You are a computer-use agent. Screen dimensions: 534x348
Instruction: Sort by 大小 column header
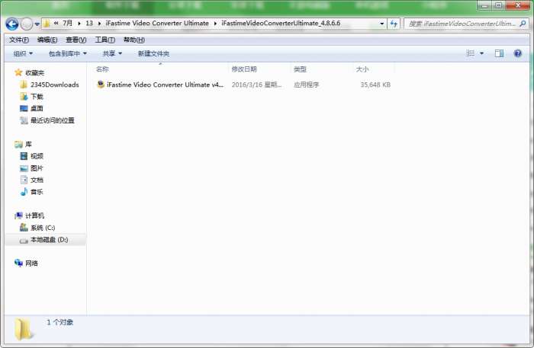362,69
